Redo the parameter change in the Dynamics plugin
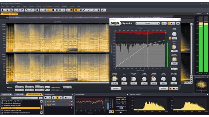 (165, 23)
